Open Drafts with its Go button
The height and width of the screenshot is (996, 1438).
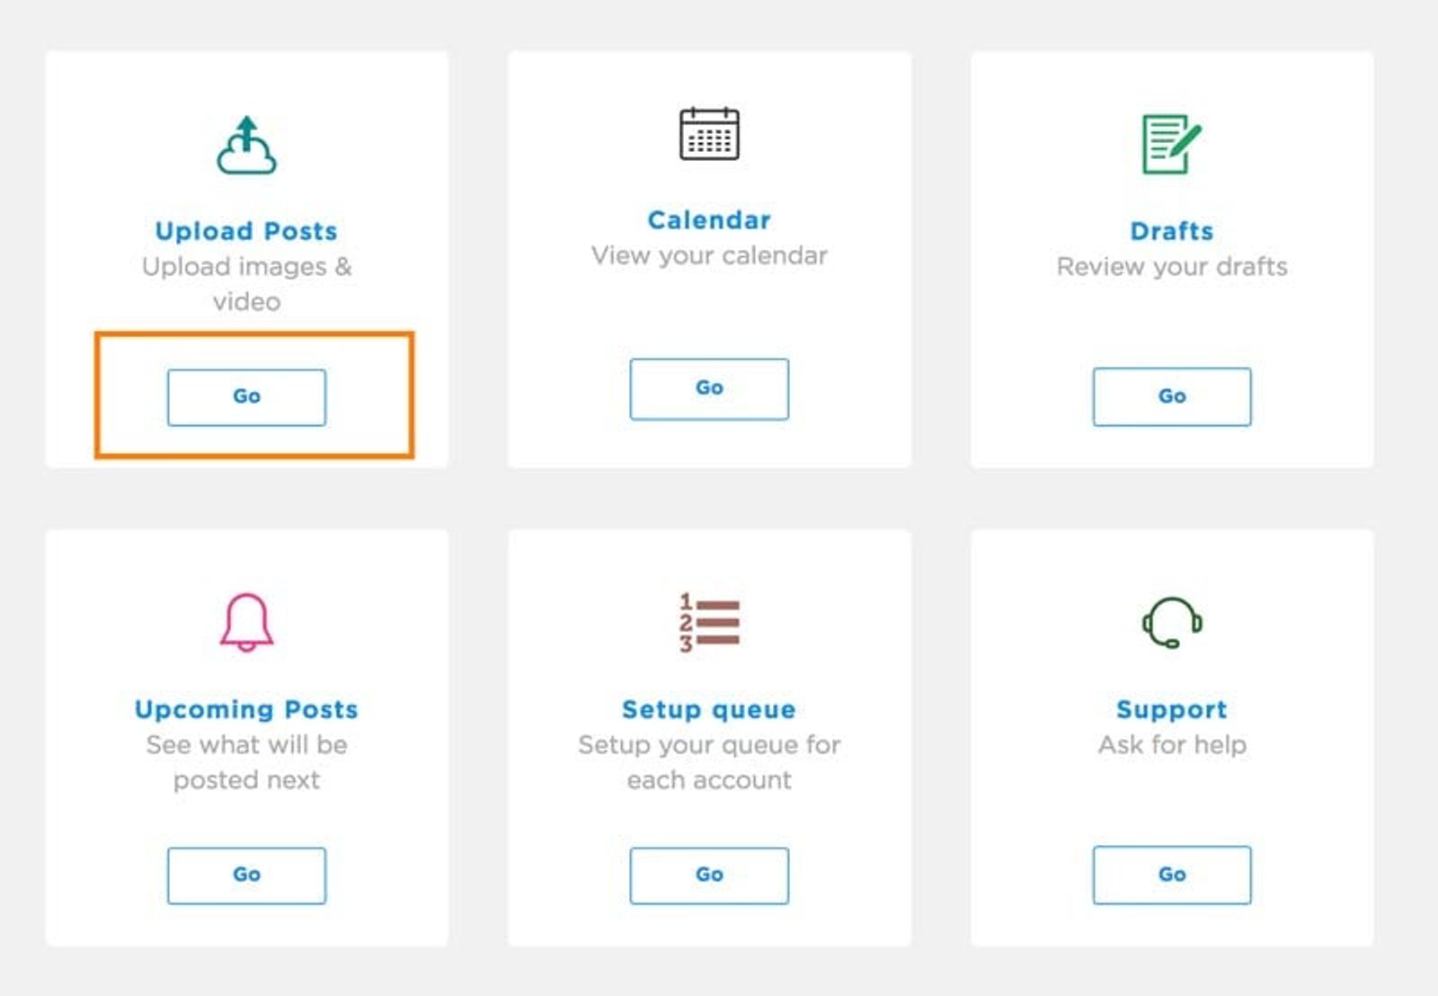1172,396
